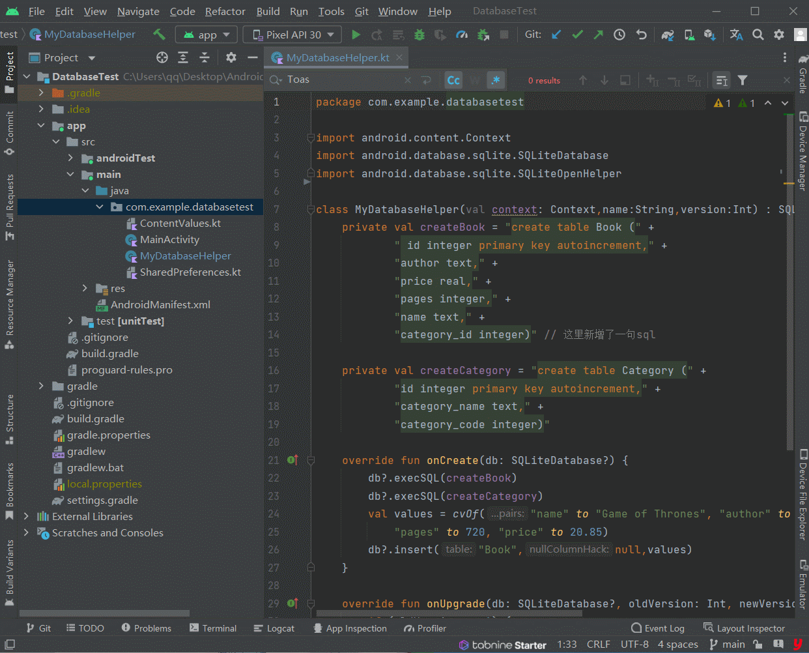
Task: Open Git Show History clock icon
Action: 619,35
